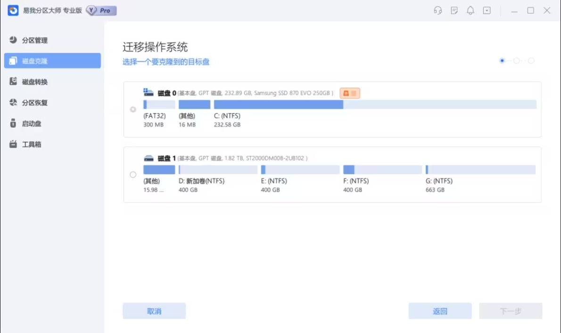The image size is (561, 333).
Task: Show notifications with the bell icon
Action: tap(470, 10)
